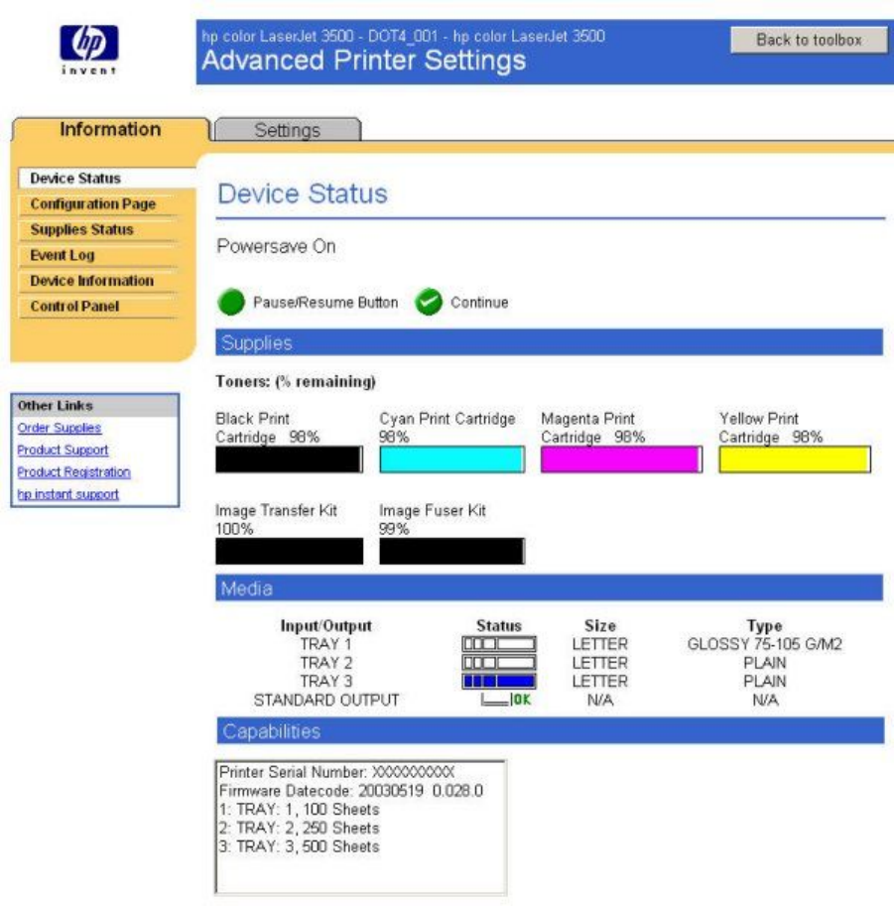Click the blue Tray 3 level icon
This screenshot has width=894, height=906.
coord(498,682)
